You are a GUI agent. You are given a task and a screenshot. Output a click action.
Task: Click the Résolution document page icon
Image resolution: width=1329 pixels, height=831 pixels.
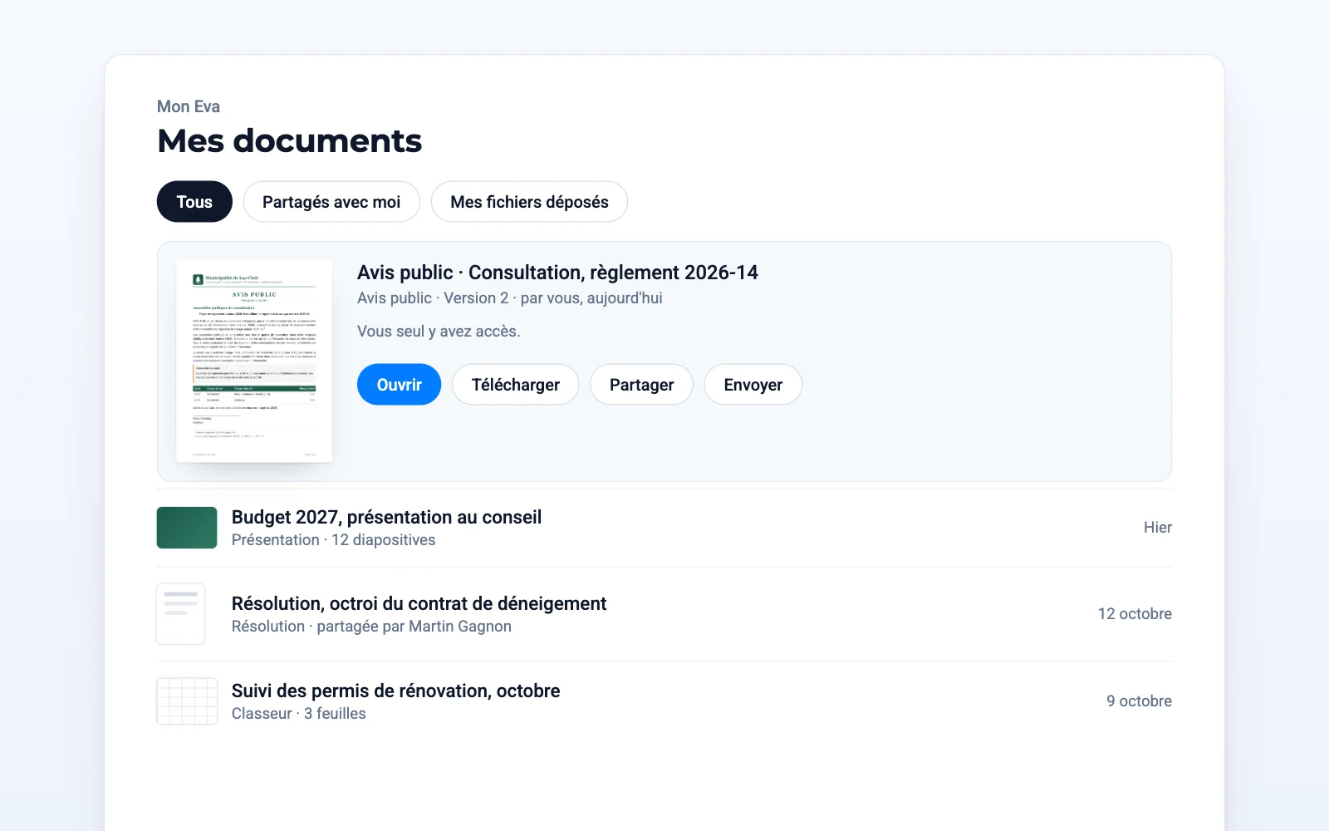(x=181, y=614)
